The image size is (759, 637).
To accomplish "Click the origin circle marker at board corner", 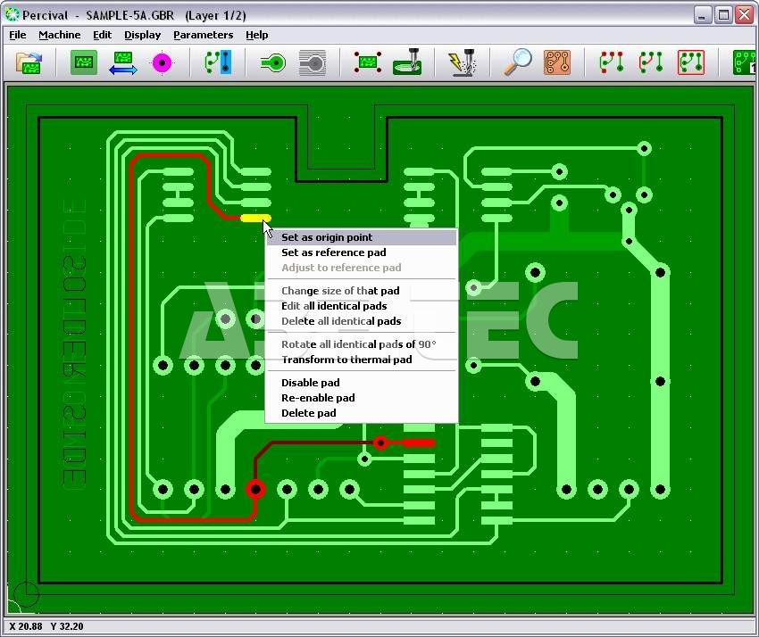I will (x=26, y=593).
